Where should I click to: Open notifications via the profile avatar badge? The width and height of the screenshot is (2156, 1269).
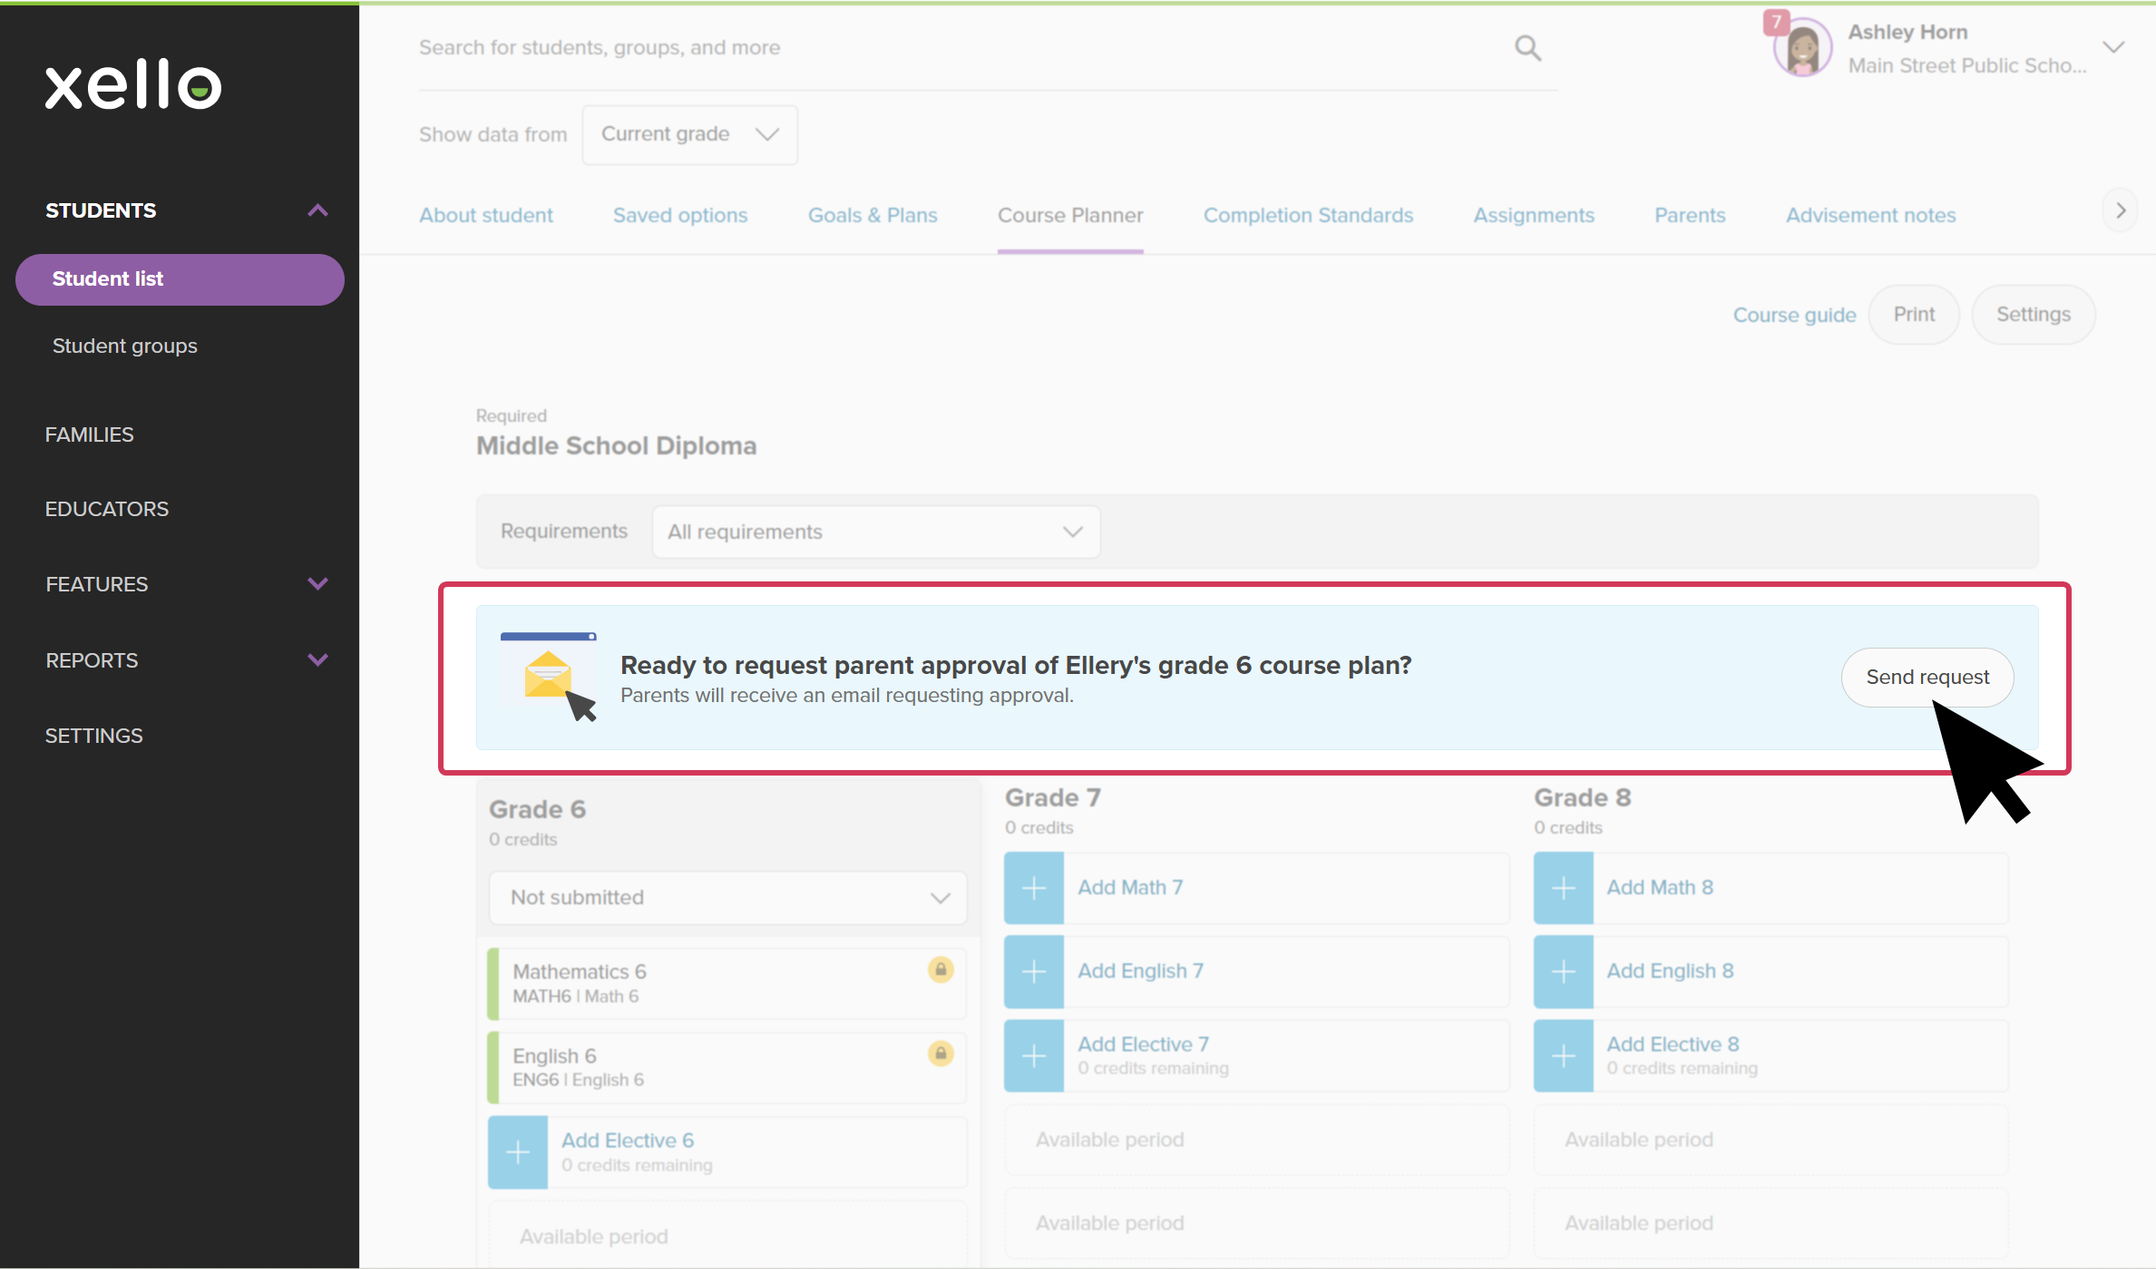(x=1777, y=23)
